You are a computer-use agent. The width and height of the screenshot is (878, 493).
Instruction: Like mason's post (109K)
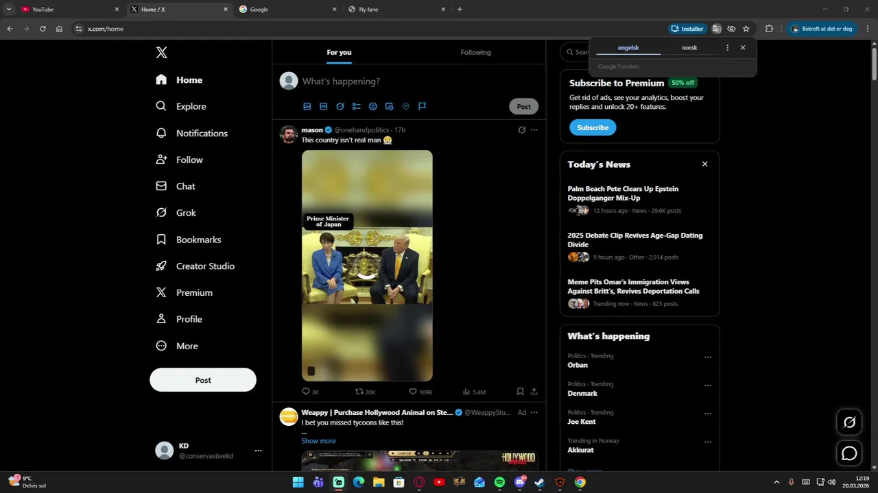tap(420, 392)
